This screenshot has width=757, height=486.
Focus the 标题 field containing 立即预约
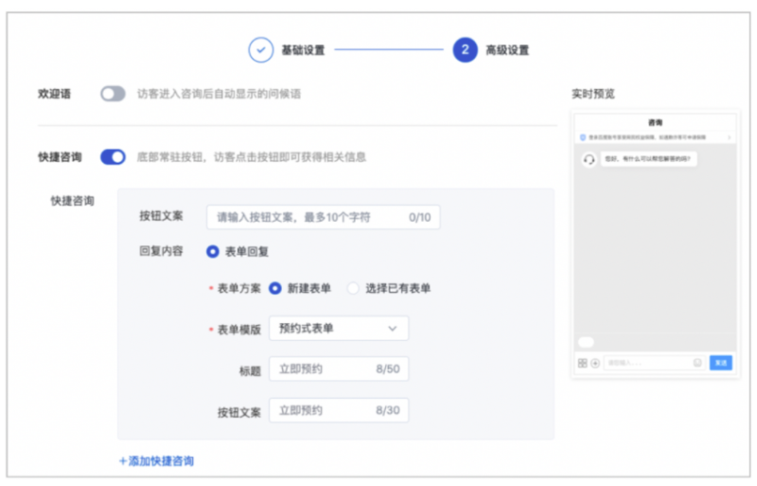[339, 369]
